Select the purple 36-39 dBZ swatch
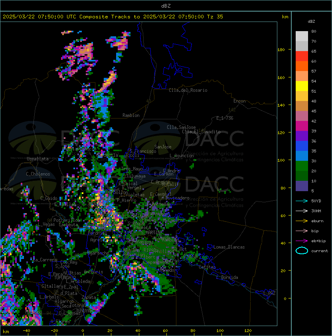Screen dimensions: 332x336 click(x=302, y=136)
